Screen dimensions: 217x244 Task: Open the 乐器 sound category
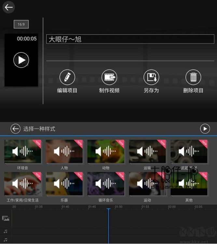(x=64, y=184)
